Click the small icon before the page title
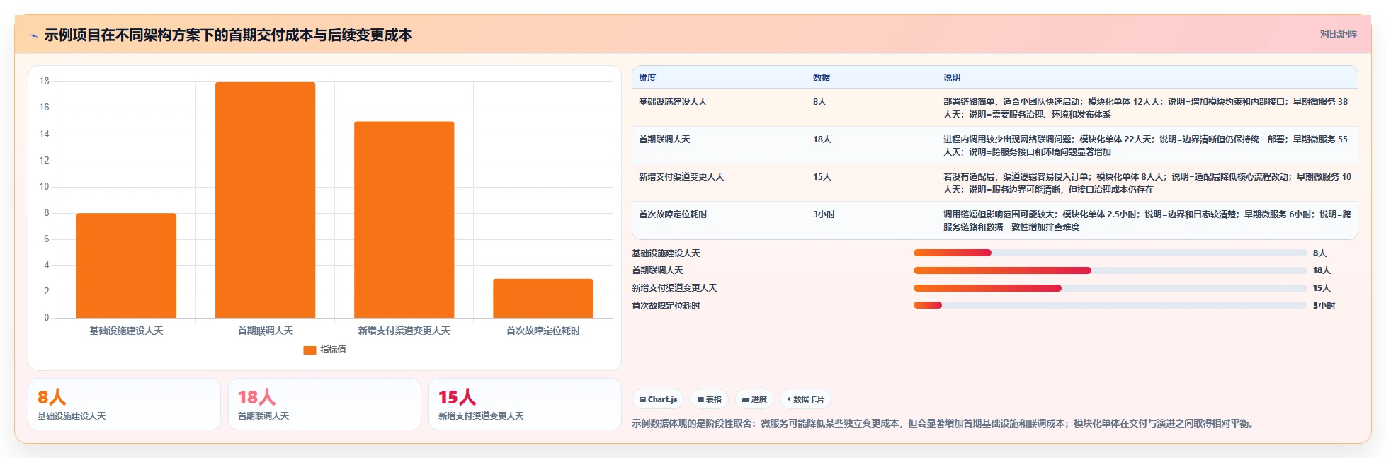Viewport: 1386px width, 458px height. click(x=33, y=35)
